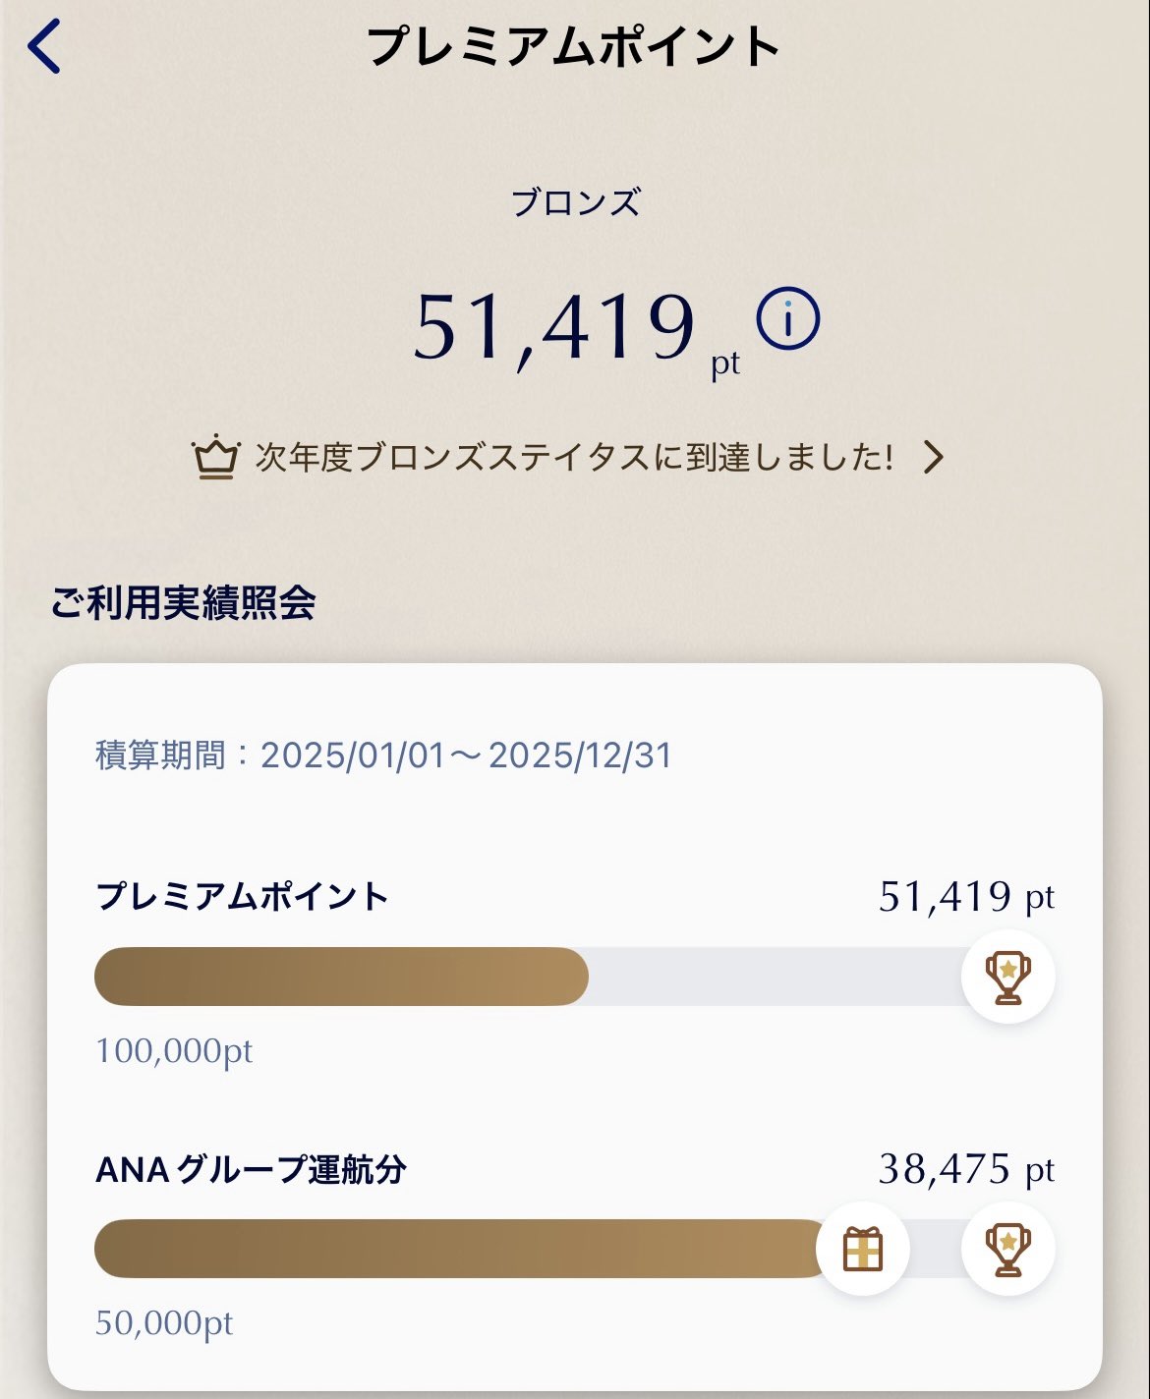Viewport: 1150px width, 1399px height.
Task: Tap the gift box icon on ANA bar
Action: tap(863, 1249)
